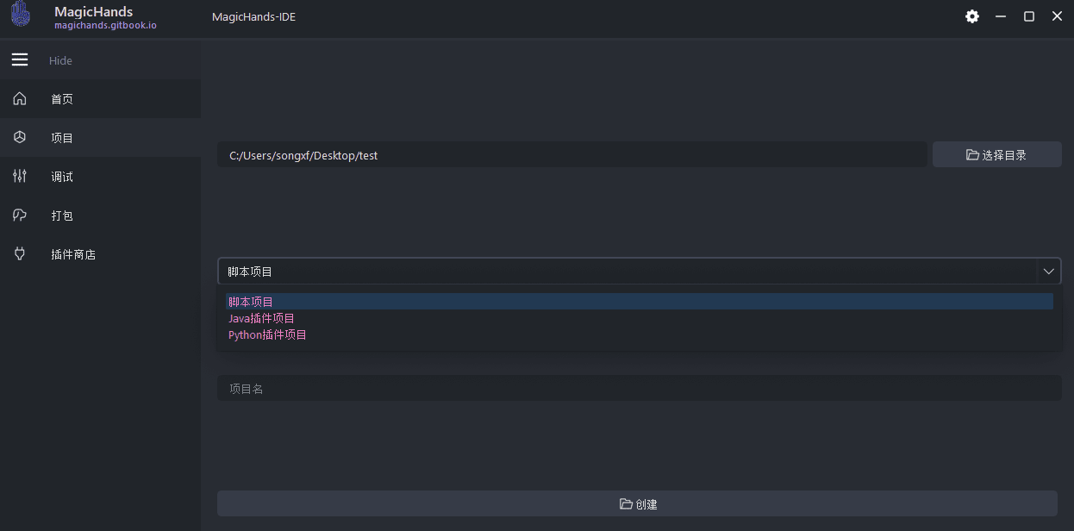The width and height of the screenshot is (1074, 531).
Task: Toggle the hamburger menu icon
Action: (x=20, y=59)
